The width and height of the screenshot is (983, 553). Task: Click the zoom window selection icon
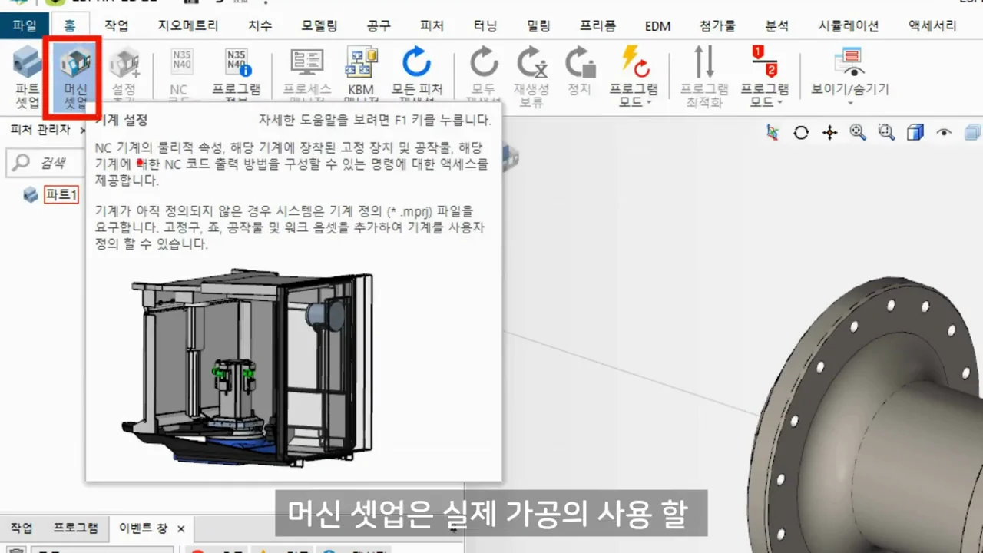pos(886,132)
